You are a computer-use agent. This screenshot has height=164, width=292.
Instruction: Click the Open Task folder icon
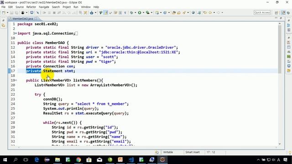179,13
